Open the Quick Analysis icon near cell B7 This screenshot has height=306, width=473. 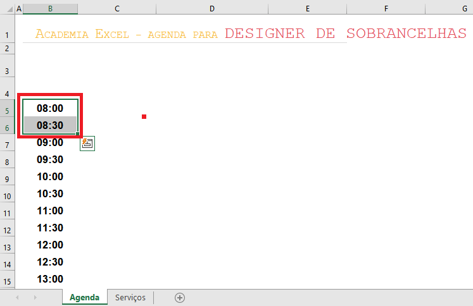[87, 144]
